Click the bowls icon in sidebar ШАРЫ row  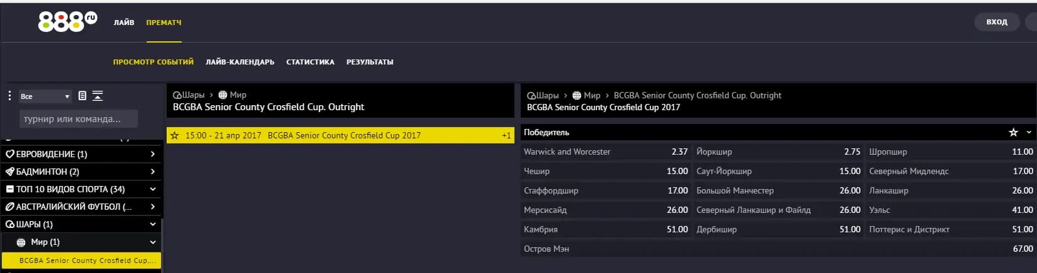pyautogui.click(x=9, y=224)
